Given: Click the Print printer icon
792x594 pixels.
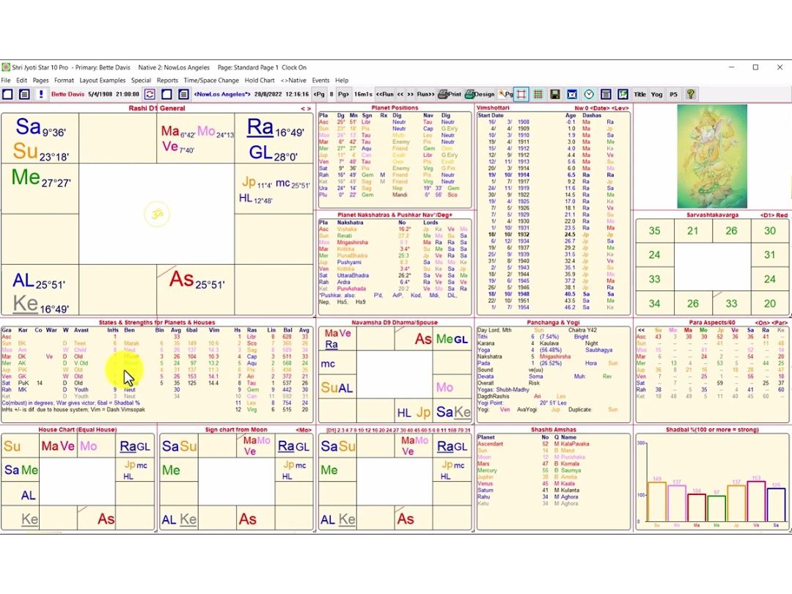Looking at the screenshot, I should pos(450,95).
